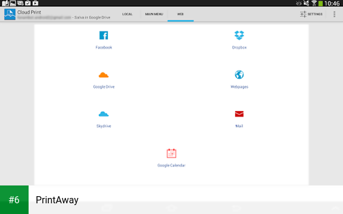Click the Mail text label
The height and width of the screenshot is (214, 343).
239,126
